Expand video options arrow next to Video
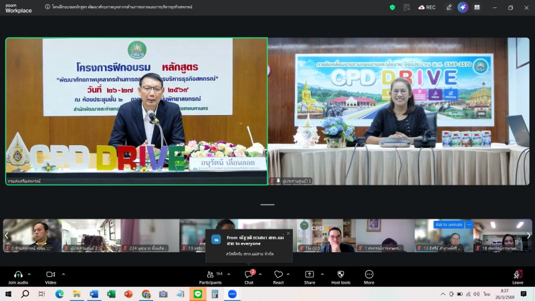 coord(64,274)
